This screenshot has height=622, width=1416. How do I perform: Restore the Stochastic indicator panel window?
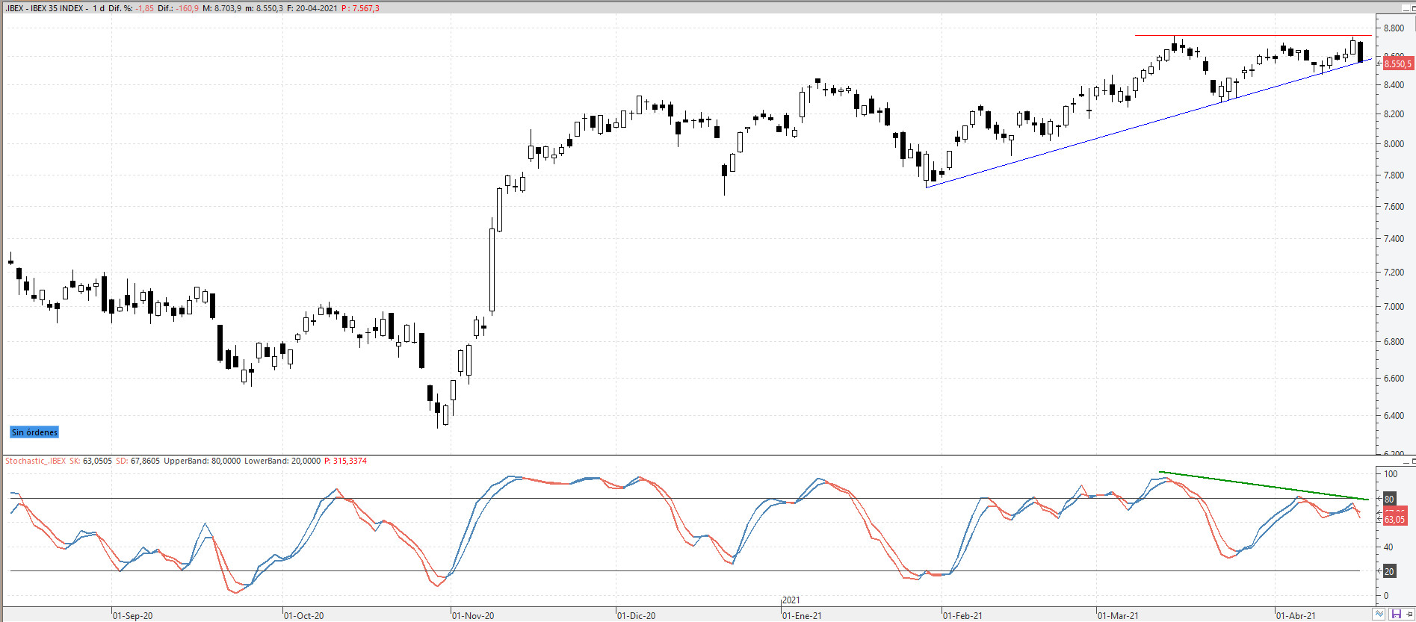1413,462
